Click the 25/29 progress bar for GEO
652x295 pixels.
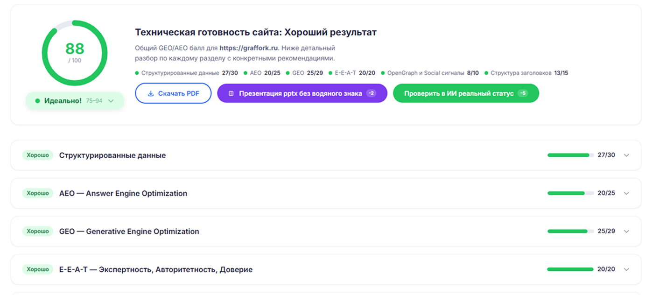(x=570, y=232)
